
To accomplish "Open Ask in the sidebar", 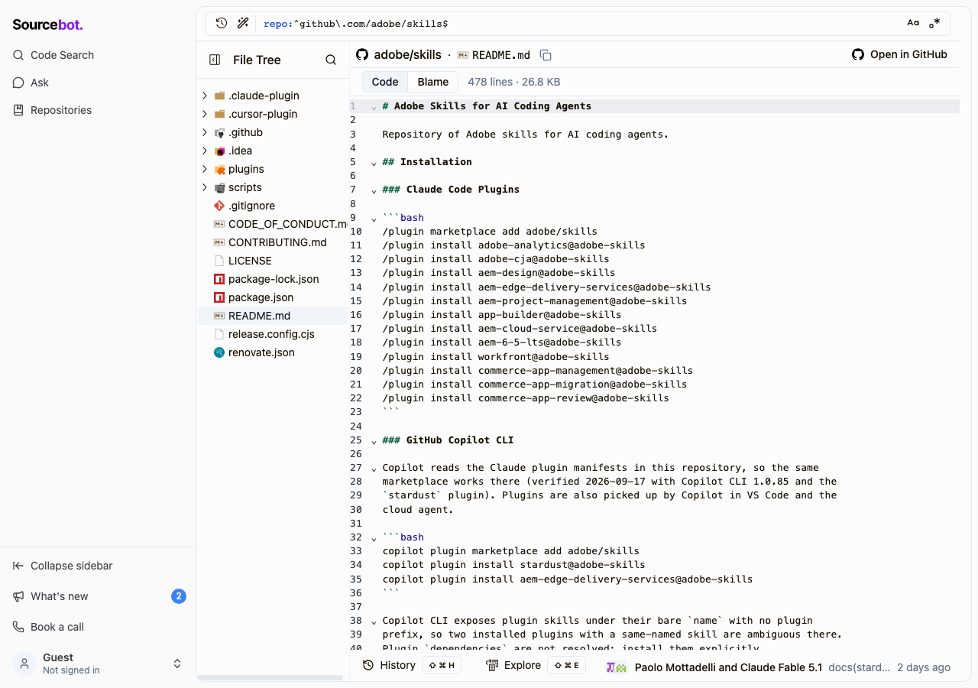I will [31, 83].
